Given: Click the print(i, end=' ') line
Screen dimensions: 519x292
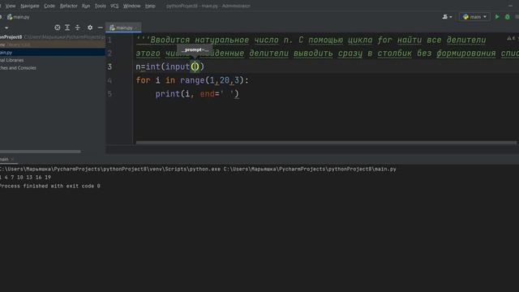Looking at the screenshot, I should click(x=197, y=94).
